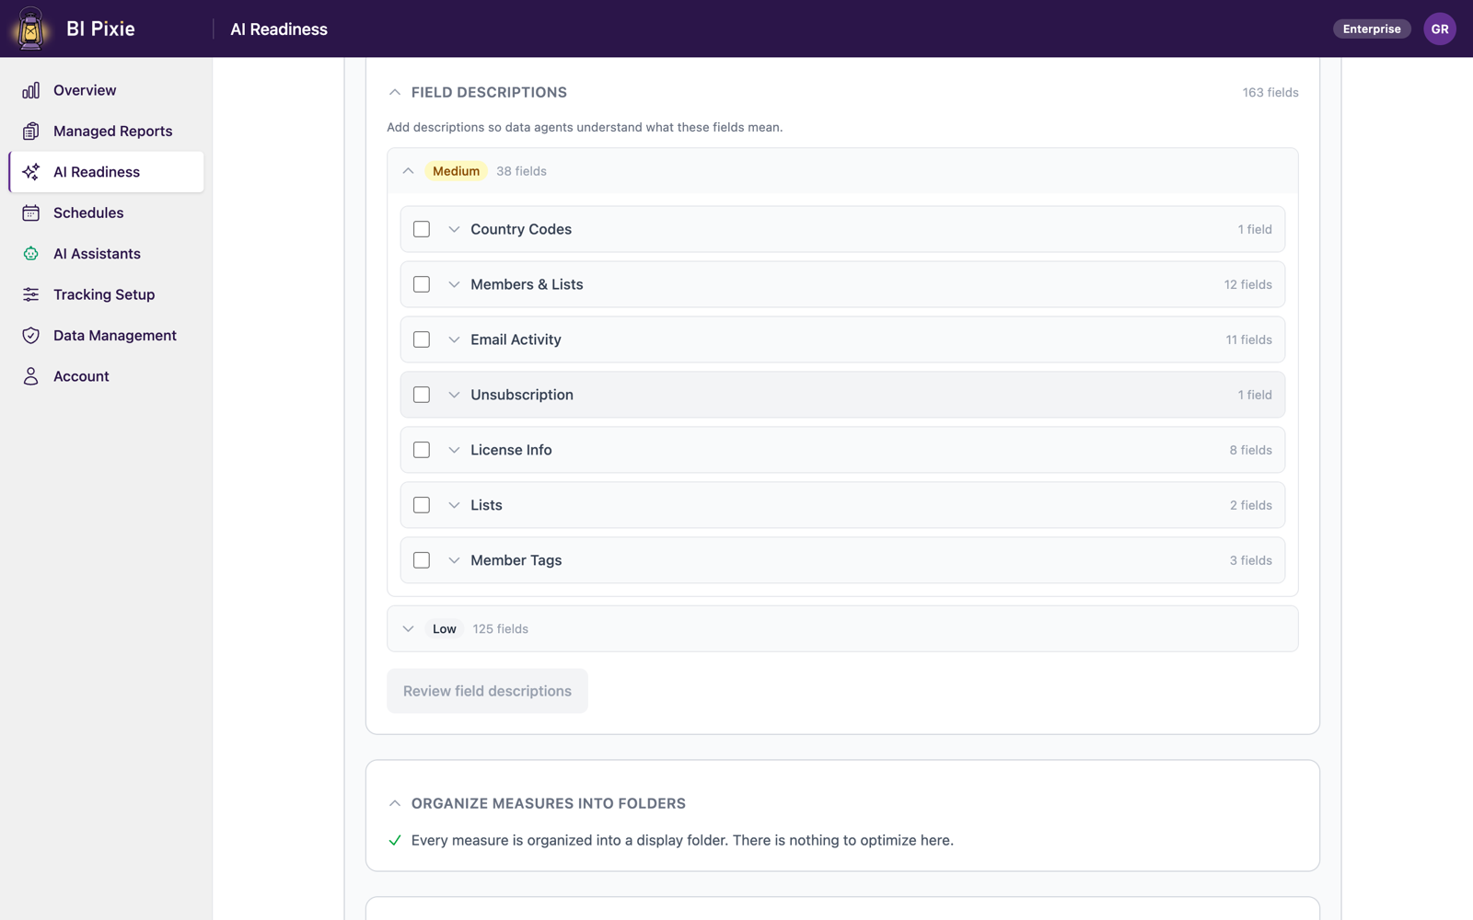Open the Schedules page
The height and width of the screenshot is (920, 1473).
click(x=107, y=213)
